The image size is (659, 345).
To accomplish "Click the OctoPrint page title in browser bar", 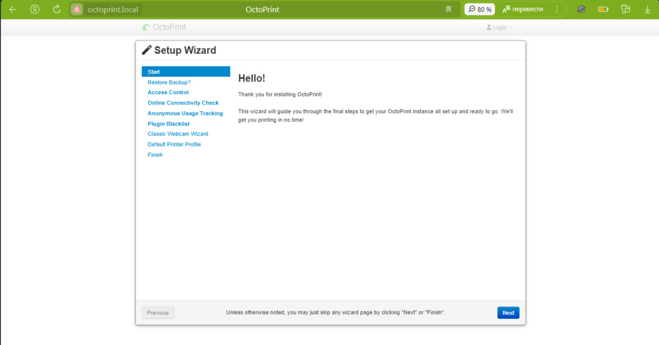I will 262,9.
